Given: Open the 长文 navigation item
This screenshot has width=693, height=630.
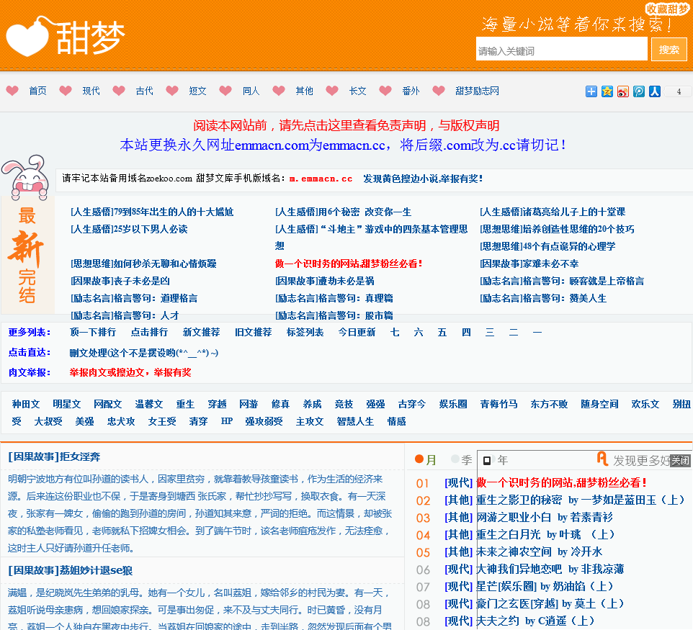Looking at the screenshot, I should point(357,91).
